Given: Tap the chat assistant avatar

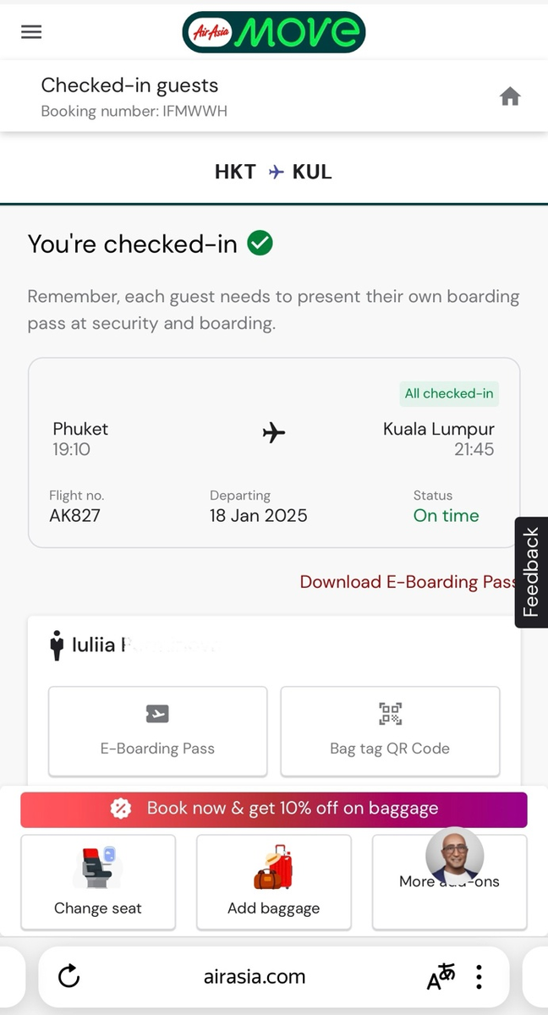Looking at the screenshot, I should click(455, 855).
